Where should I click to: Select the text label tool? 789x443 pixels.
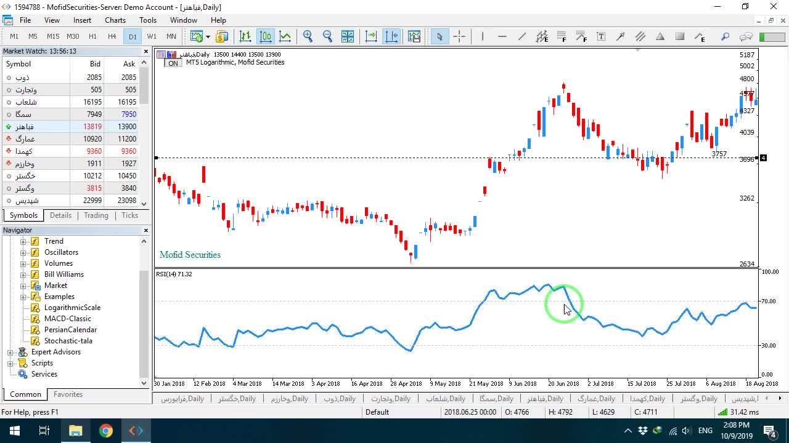point(601,37)
